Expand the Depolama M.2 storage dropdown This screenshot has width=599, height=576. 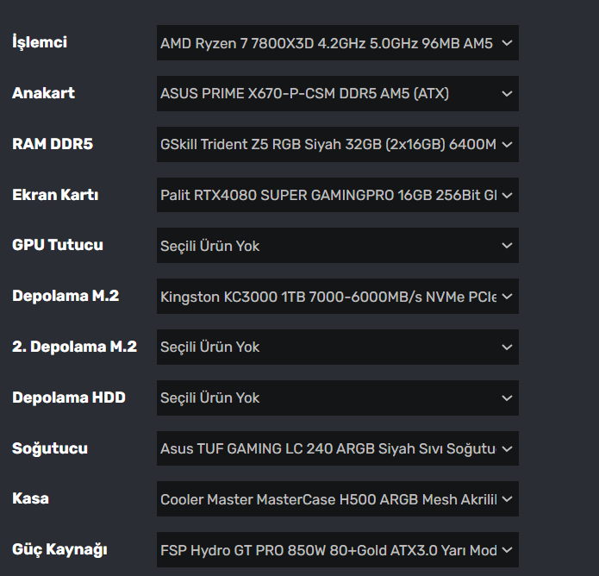coord(337,297)
